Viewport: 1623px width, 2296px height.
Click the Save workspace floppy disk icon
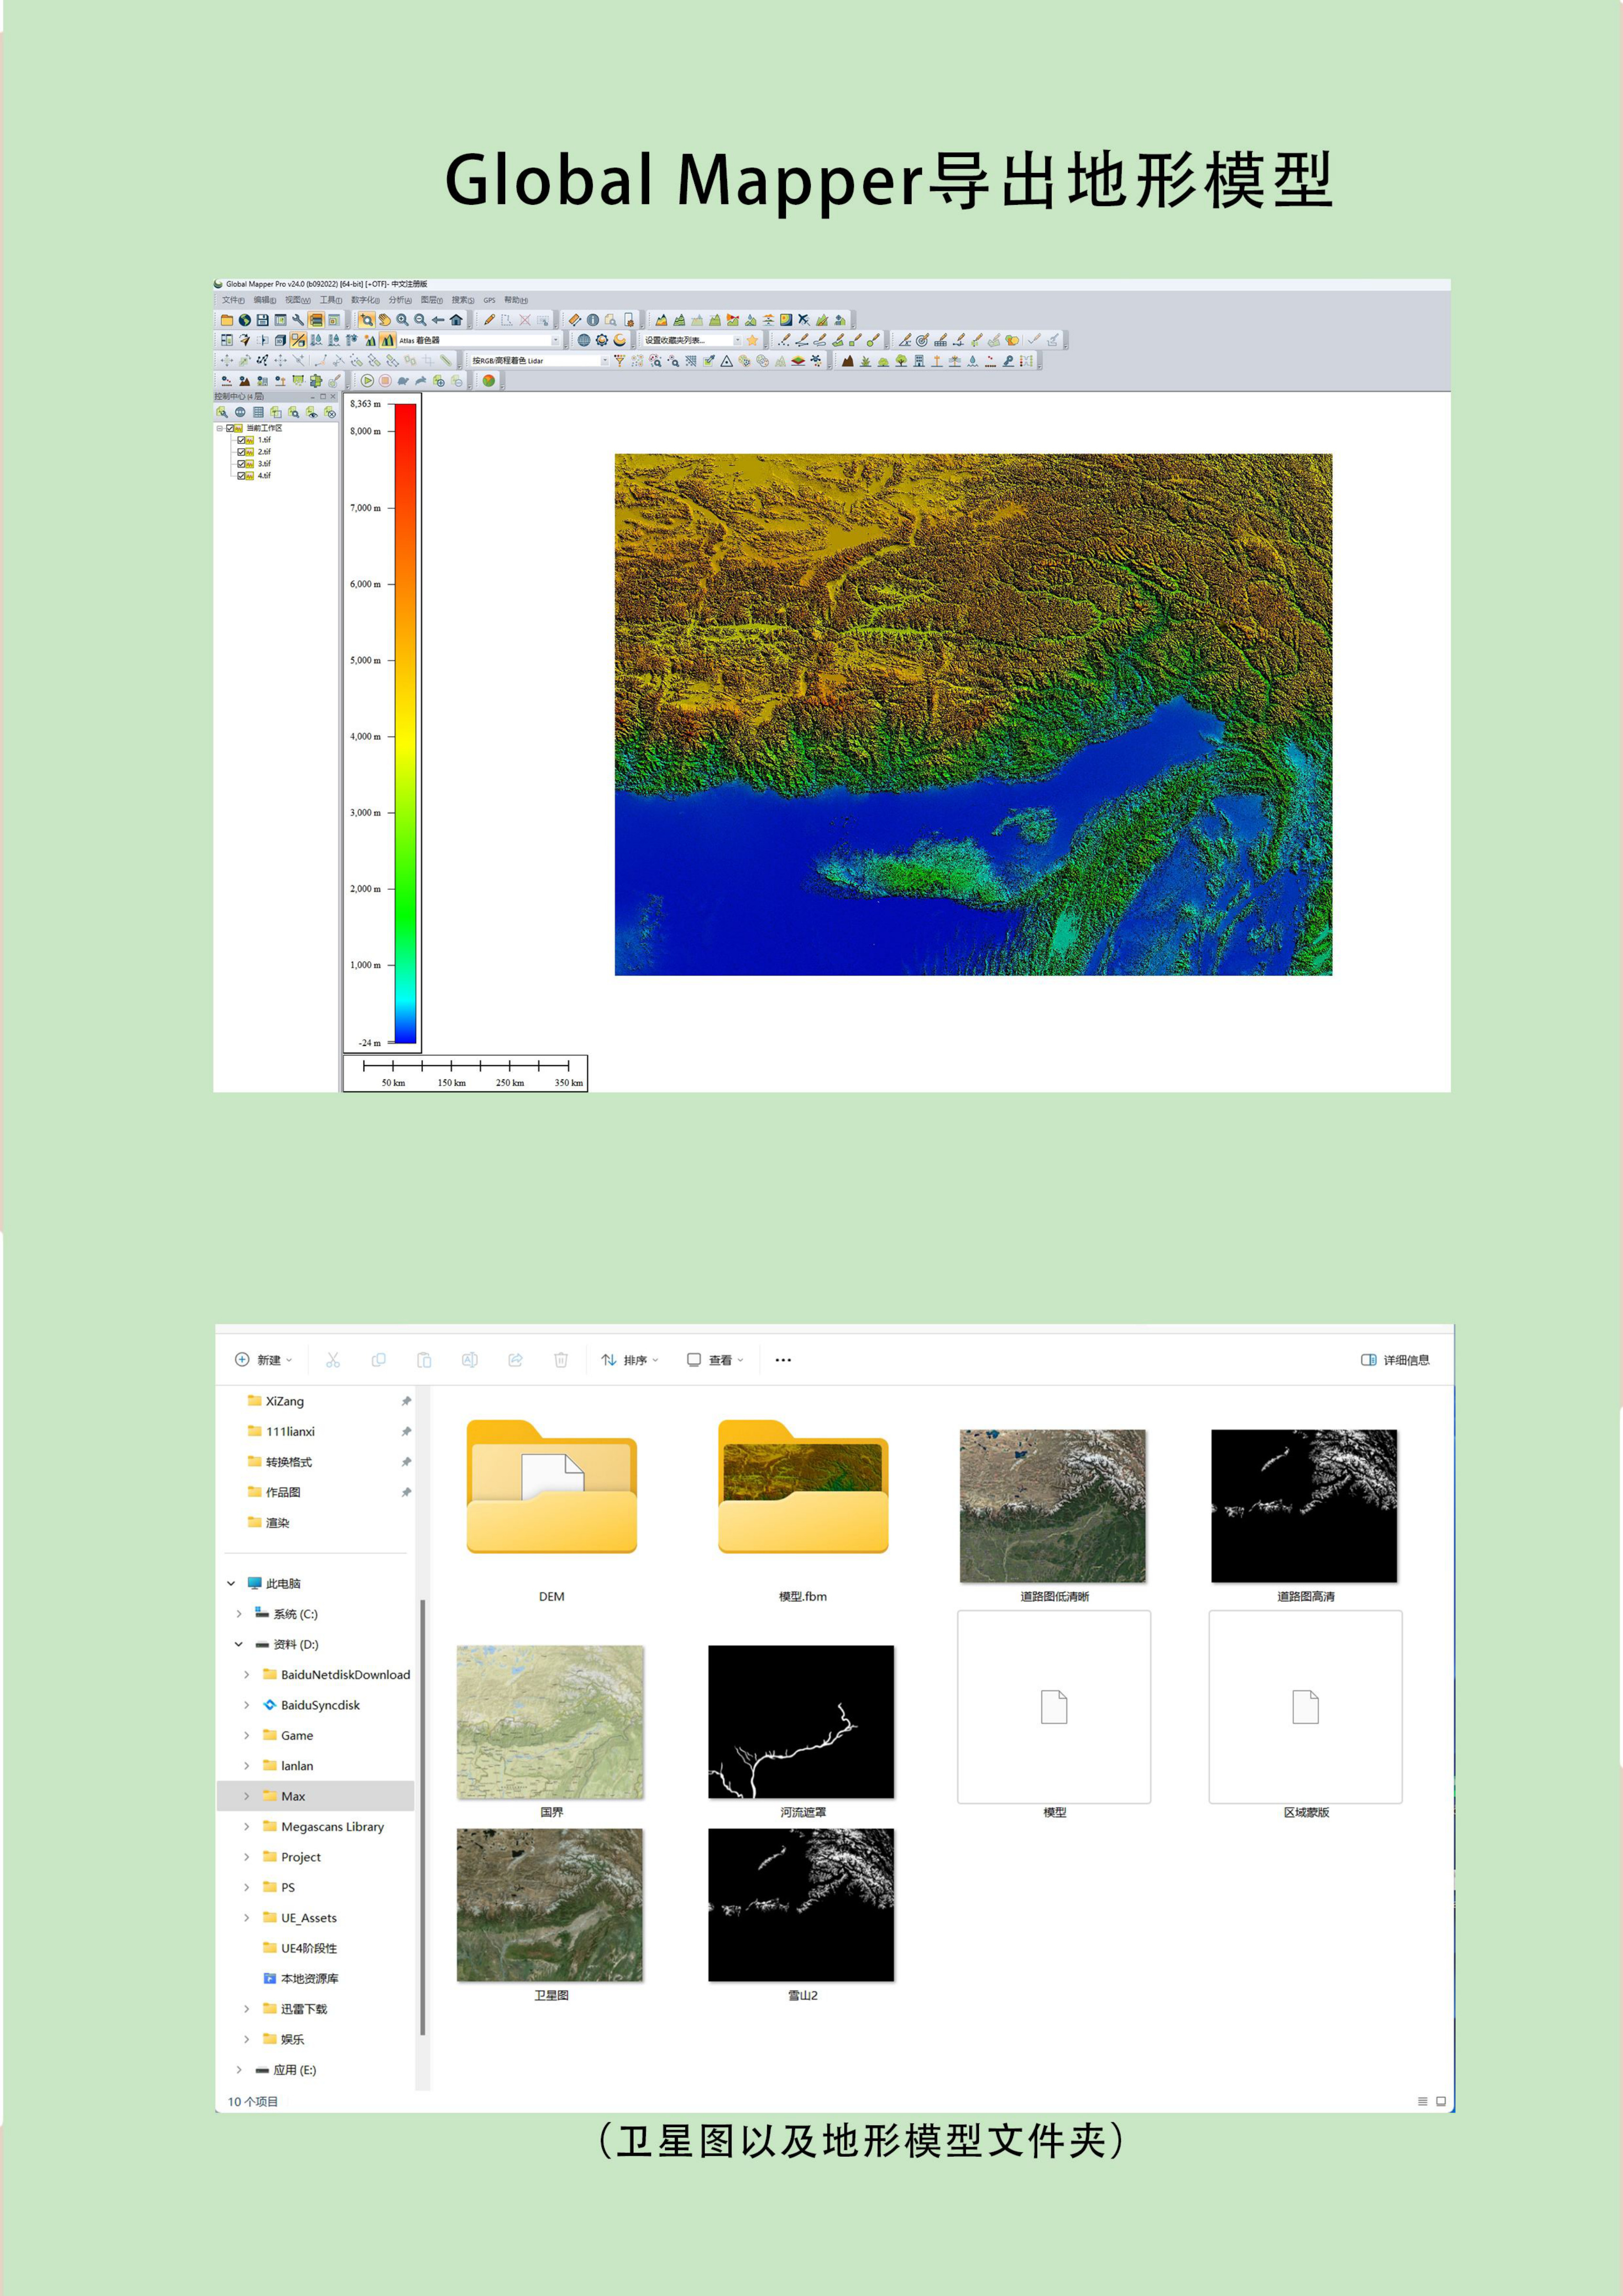click(262, 320)
